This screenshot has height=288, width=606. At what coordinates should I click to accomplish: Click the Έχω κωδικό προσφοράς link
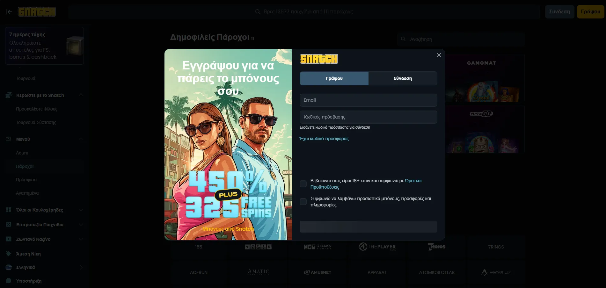pos(324,139)
